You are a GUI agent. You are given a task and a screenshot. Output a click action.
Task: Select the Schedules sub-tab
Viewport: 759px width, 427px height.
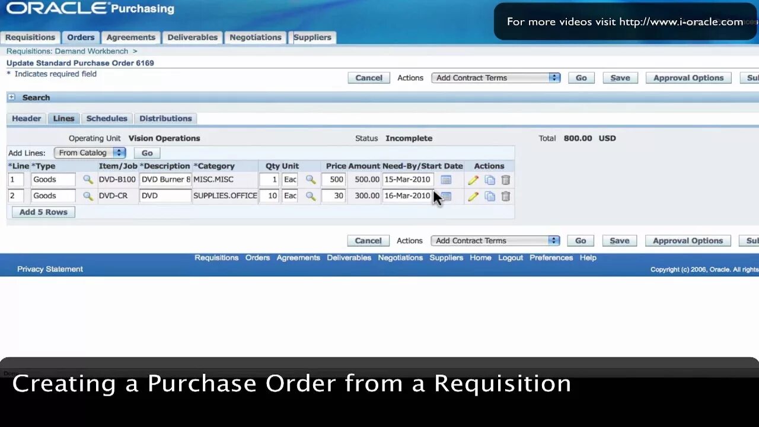107,119
